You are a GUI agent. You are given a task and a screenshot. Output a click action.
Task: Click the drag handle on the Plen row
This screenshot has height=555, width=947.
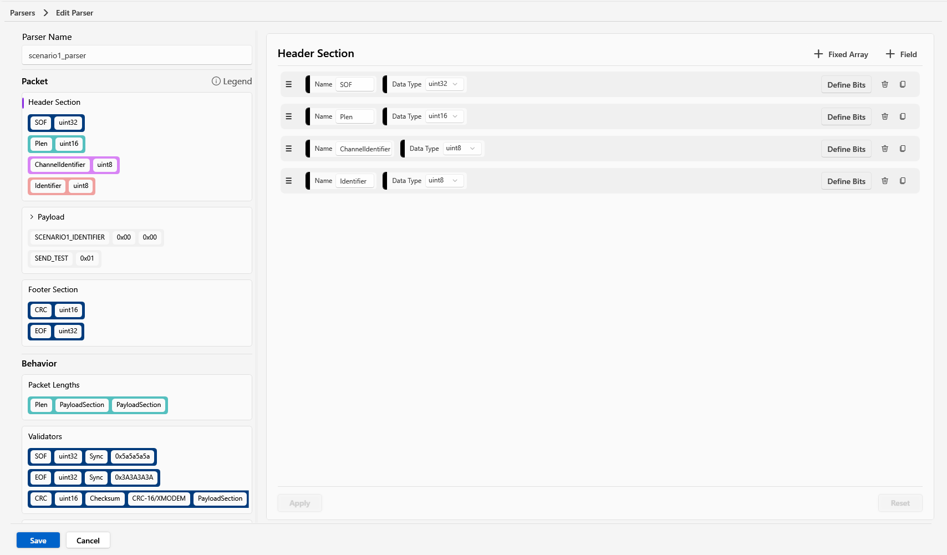coord(289,116)
